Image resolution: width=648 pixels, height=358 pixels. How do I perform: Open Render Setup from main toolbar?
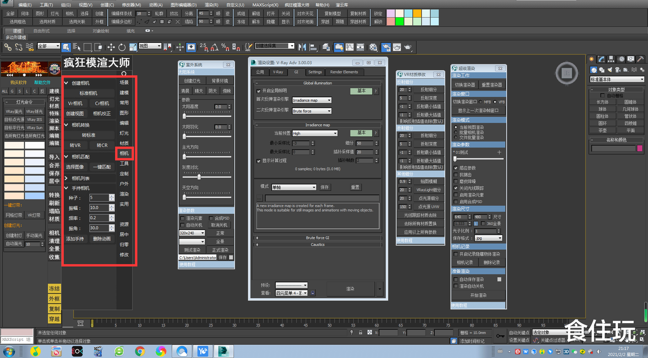point(386,47)
